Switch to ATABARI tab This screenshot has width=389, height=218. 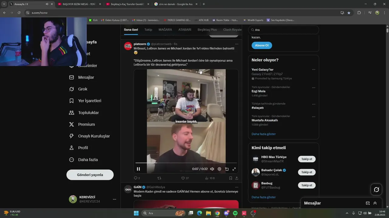pyautogui.click(x=185, y=30)
